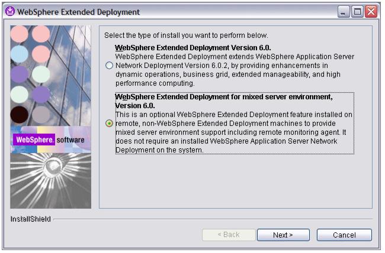Click the WebSphere installer title bar icon
This screenshot has height=253, width=385.
(10, 11)
